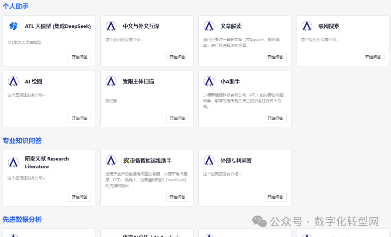Open the 个人助手 section header link

(x=15, y=6)
